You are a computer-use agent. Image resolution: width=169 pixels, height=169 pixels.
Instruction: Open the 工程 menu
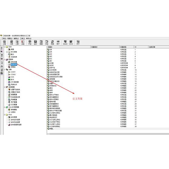coord(4,39)
